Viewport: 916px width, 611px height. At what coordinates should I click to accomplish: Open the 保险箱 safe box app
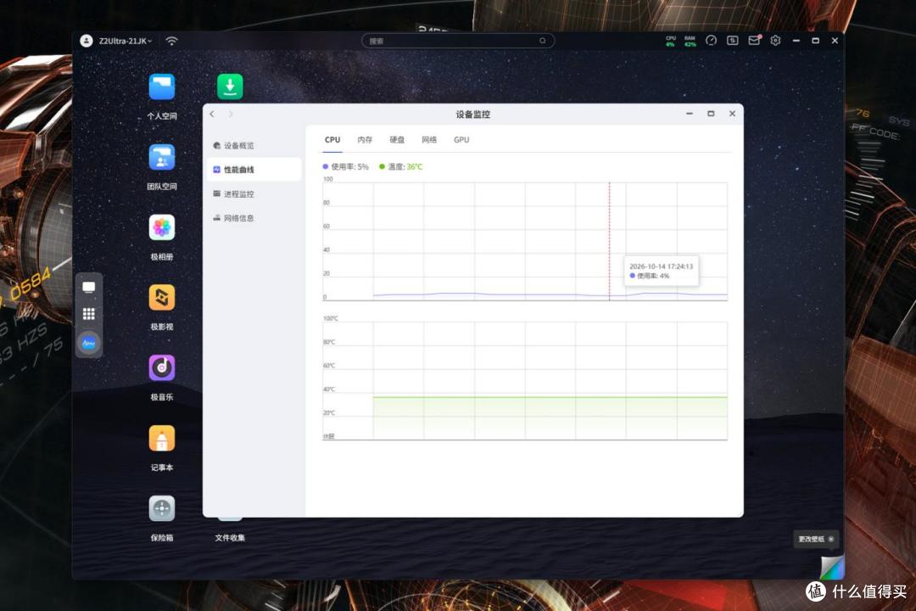click(162, 508)
